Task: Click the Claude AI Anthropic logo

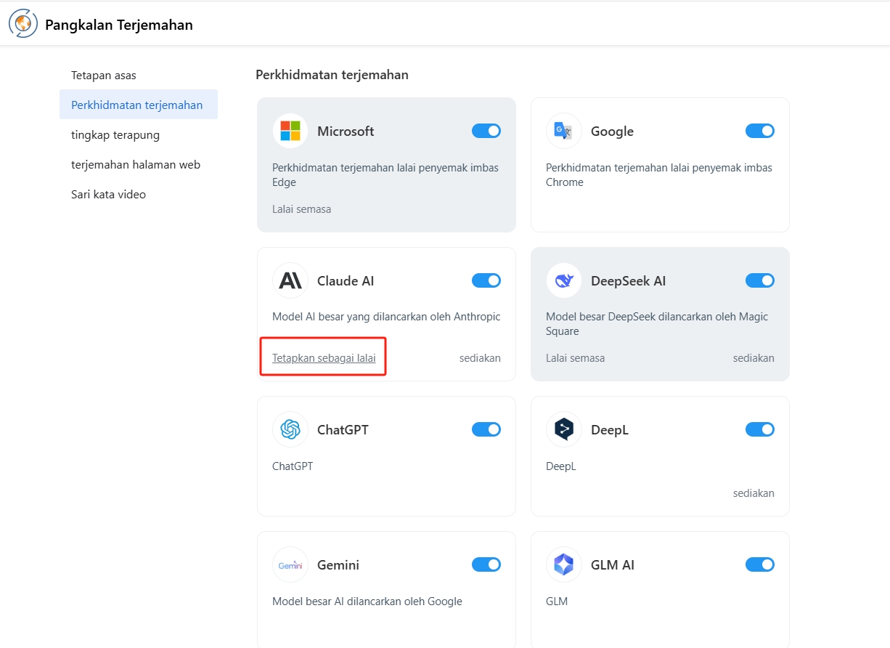Action: [290, 280]
